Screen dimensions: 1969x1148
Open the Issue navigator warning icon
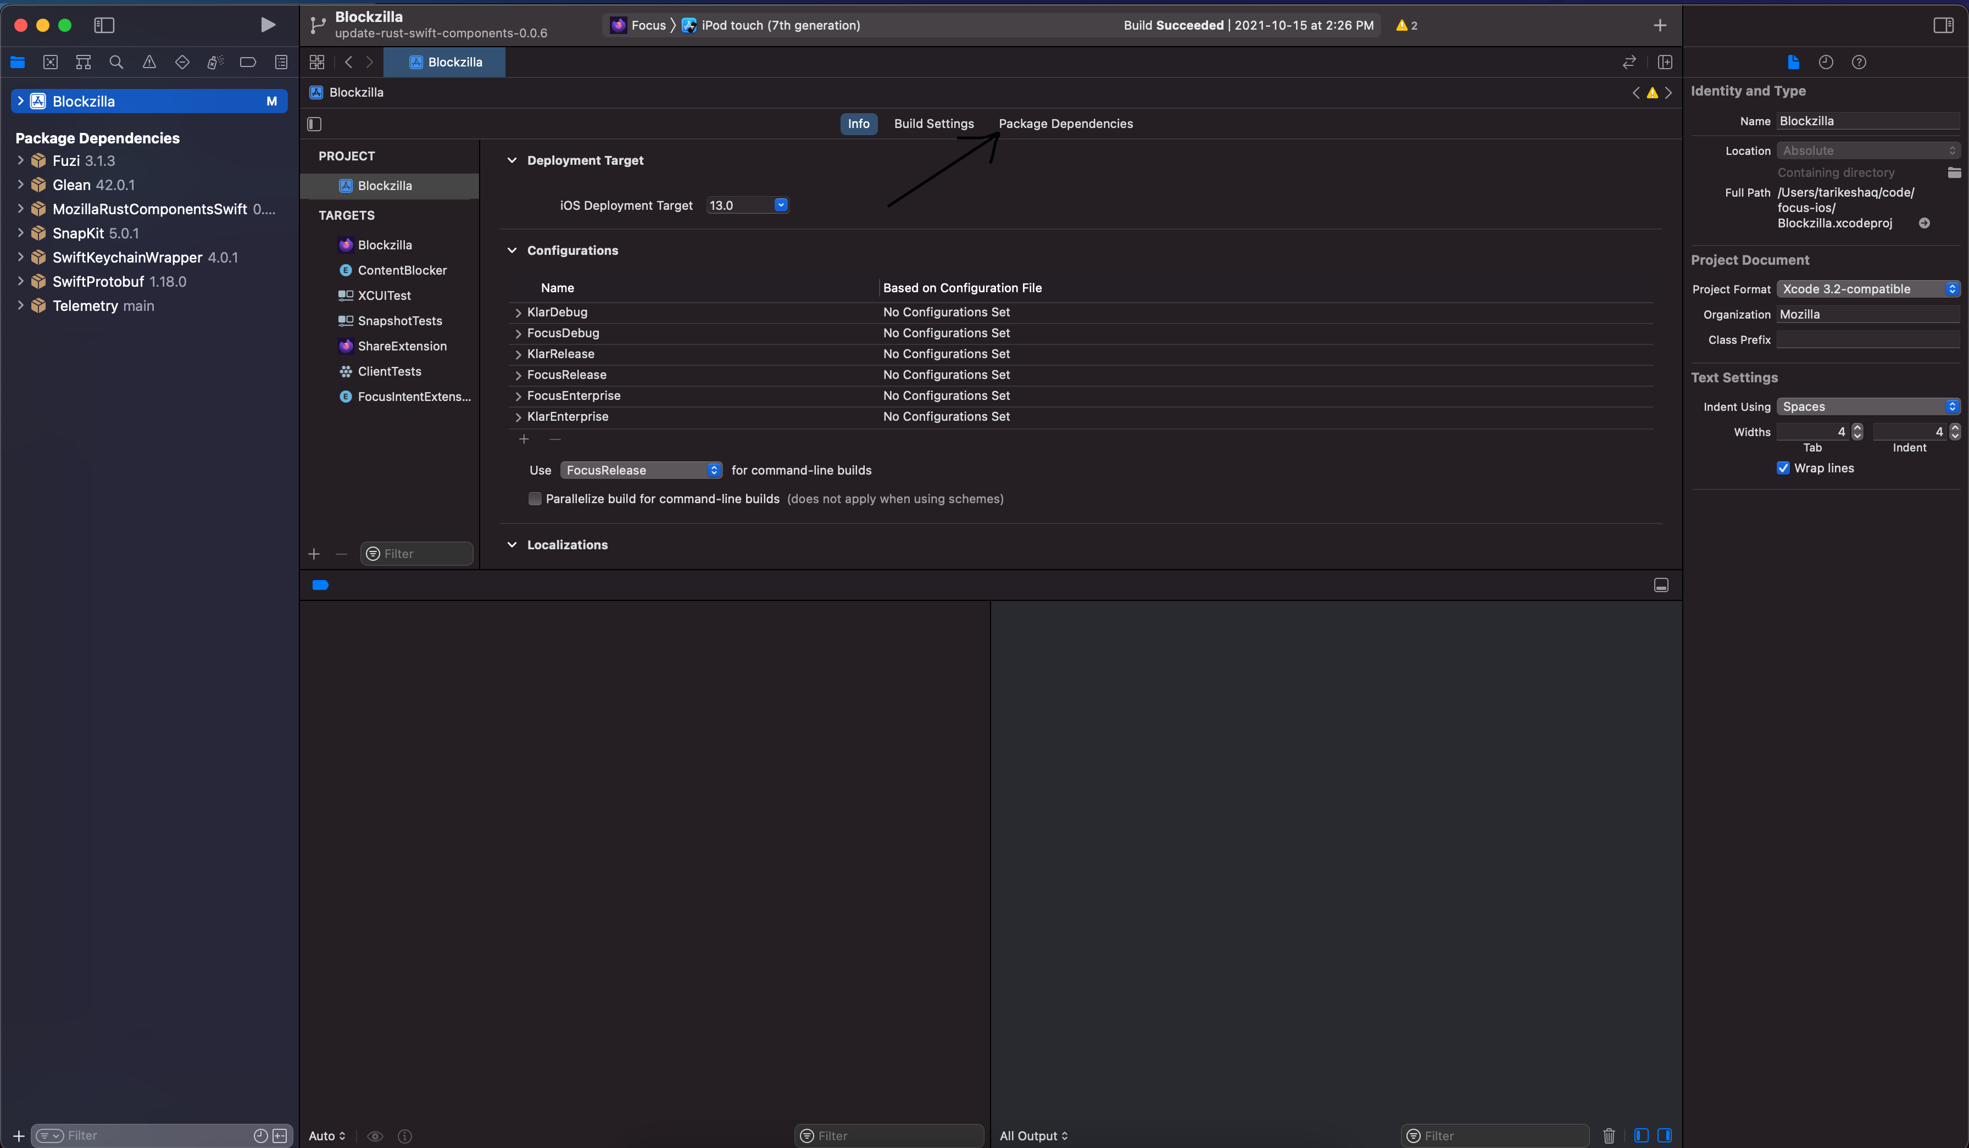click(x=149, y=63)
